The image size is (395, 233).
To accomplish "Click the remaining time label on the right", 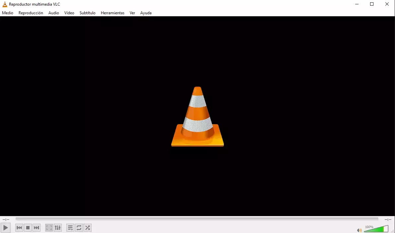I will point(388,219).
